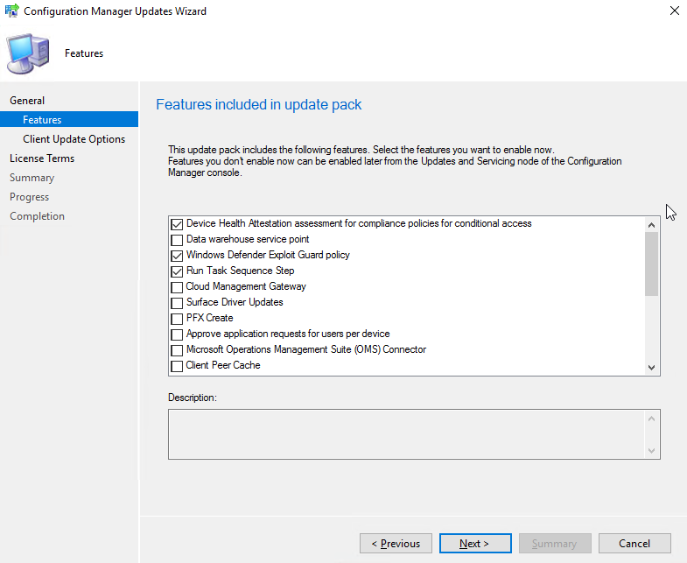
Task: Click 'Features included in update pack' heading
Action: [x=258, y=104]
